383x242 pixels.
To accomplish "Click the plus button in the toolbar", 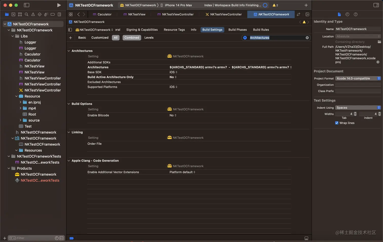I will (306, 5).
